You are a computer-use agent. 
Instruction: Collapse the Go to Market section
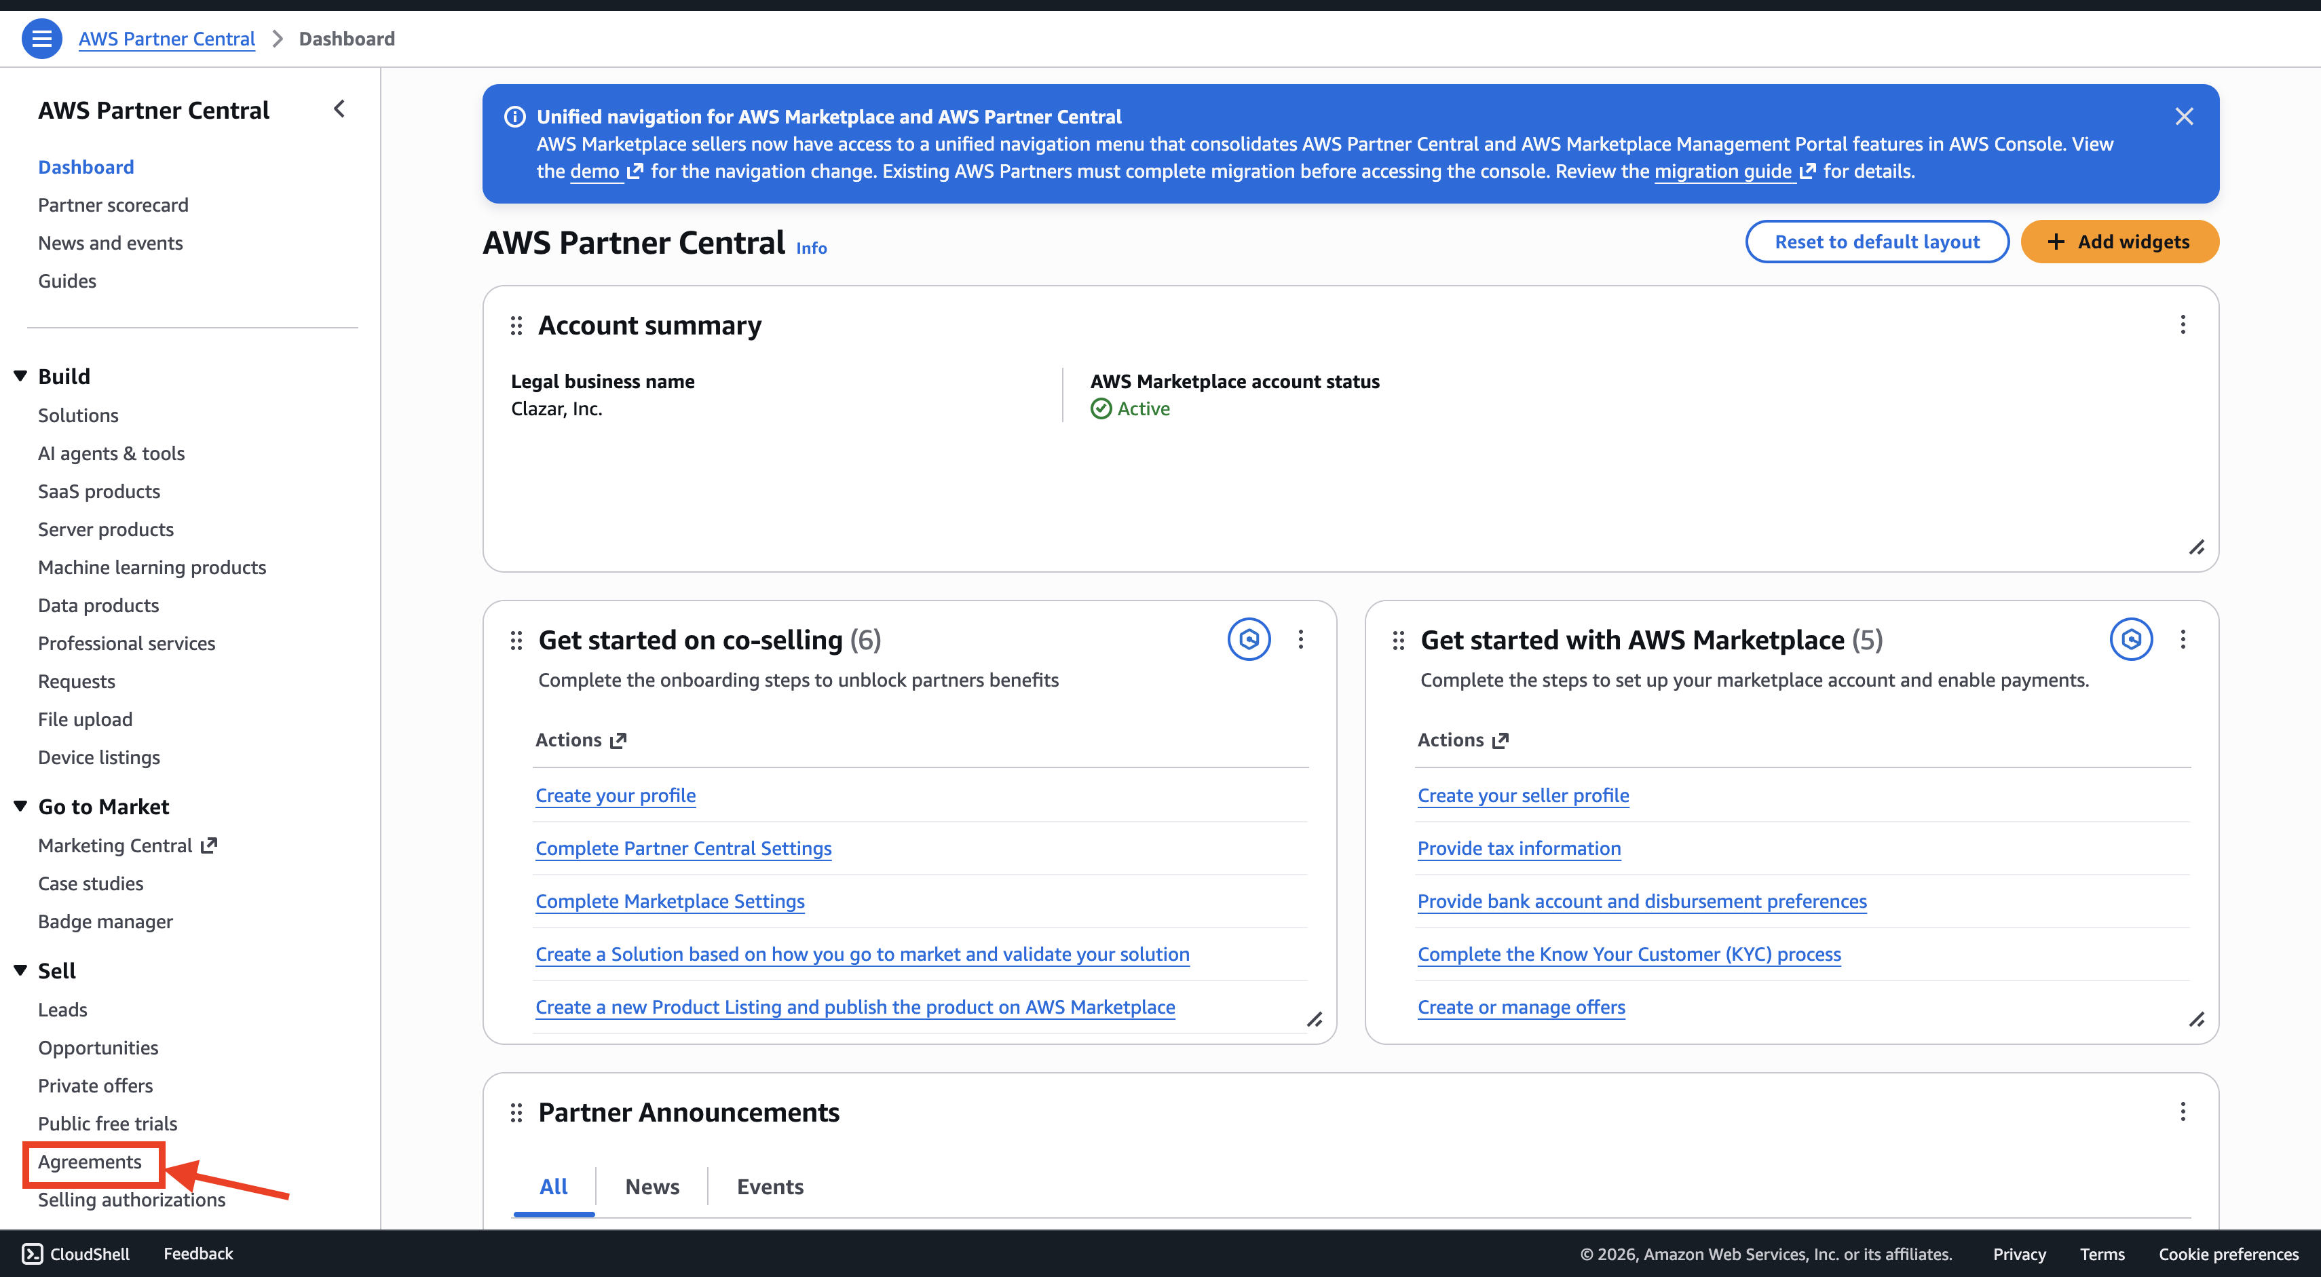tap(21, 807)
